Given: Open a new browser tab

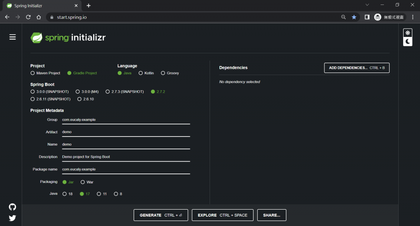Looking at the screenshot, I should (x=89, y=6).
